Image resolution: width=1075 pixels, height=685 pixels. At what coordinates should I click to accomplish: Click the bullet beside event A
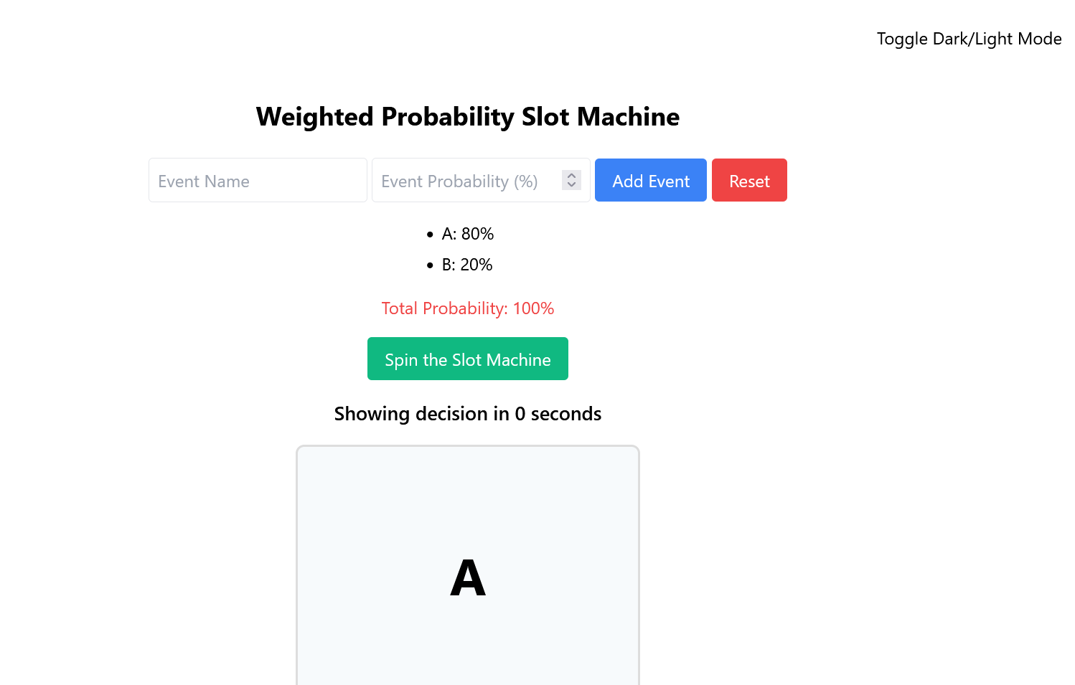[430, 235]
